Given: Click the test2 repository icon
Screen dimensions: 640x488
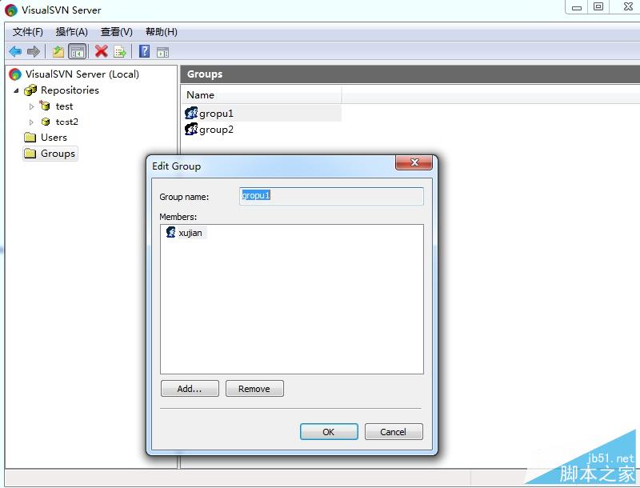Looking at the screenshot, I should (x=46, y=122).
